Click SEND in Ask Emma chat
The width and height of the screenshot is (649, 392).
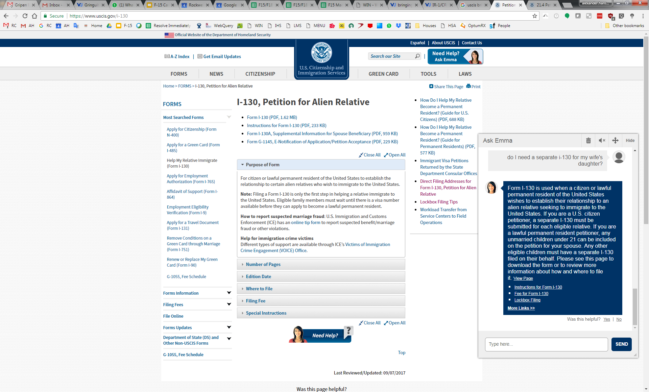(x=621, y=344)
